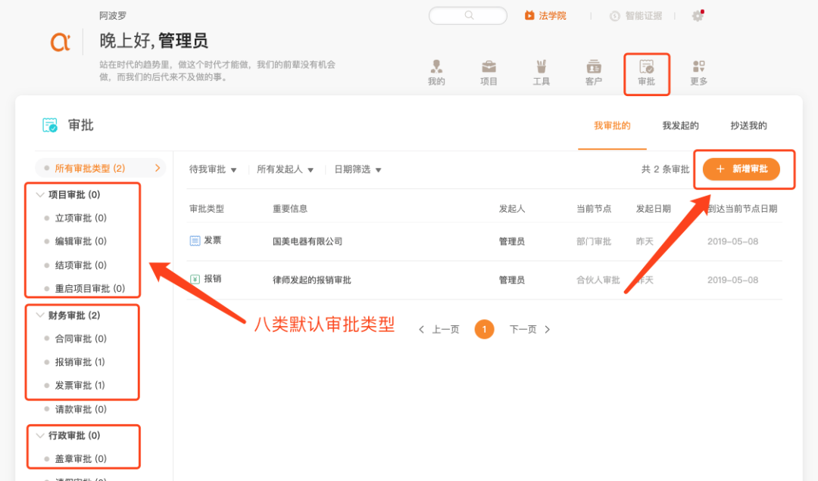This screenshot has height=481, width=818.
Task: Click the 新增审批 button
Action: click(742, 169)
